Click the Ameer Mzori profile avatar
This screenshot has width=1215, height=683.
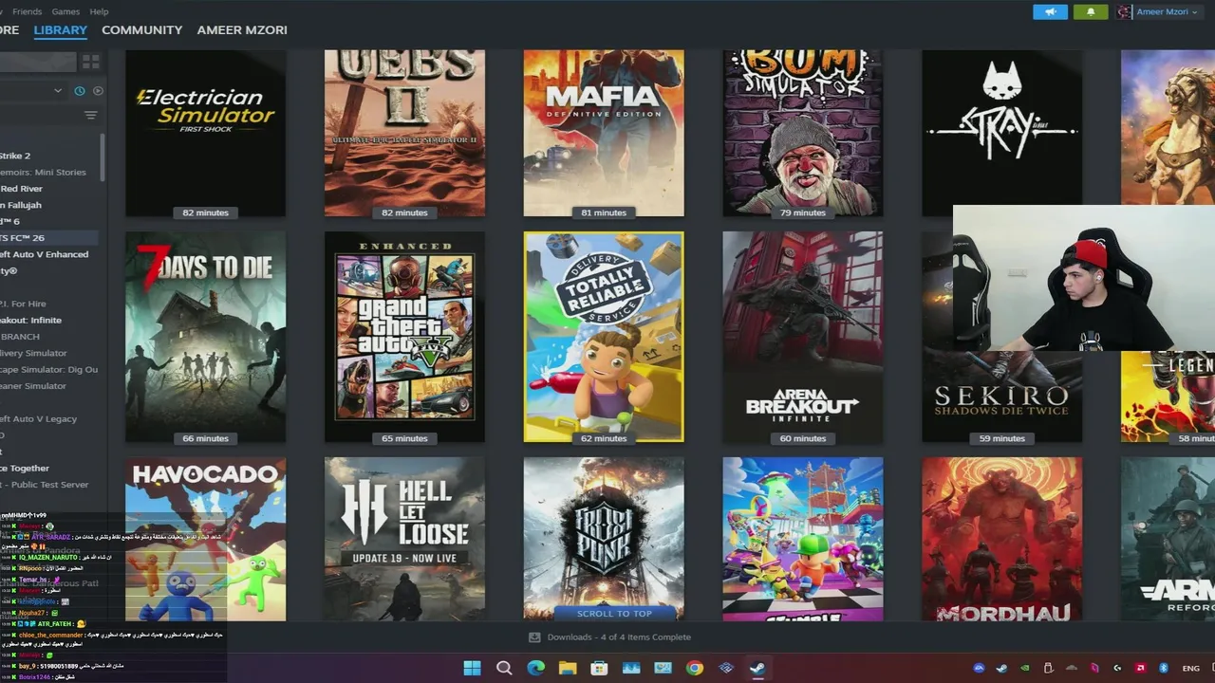coord(1125,12)
